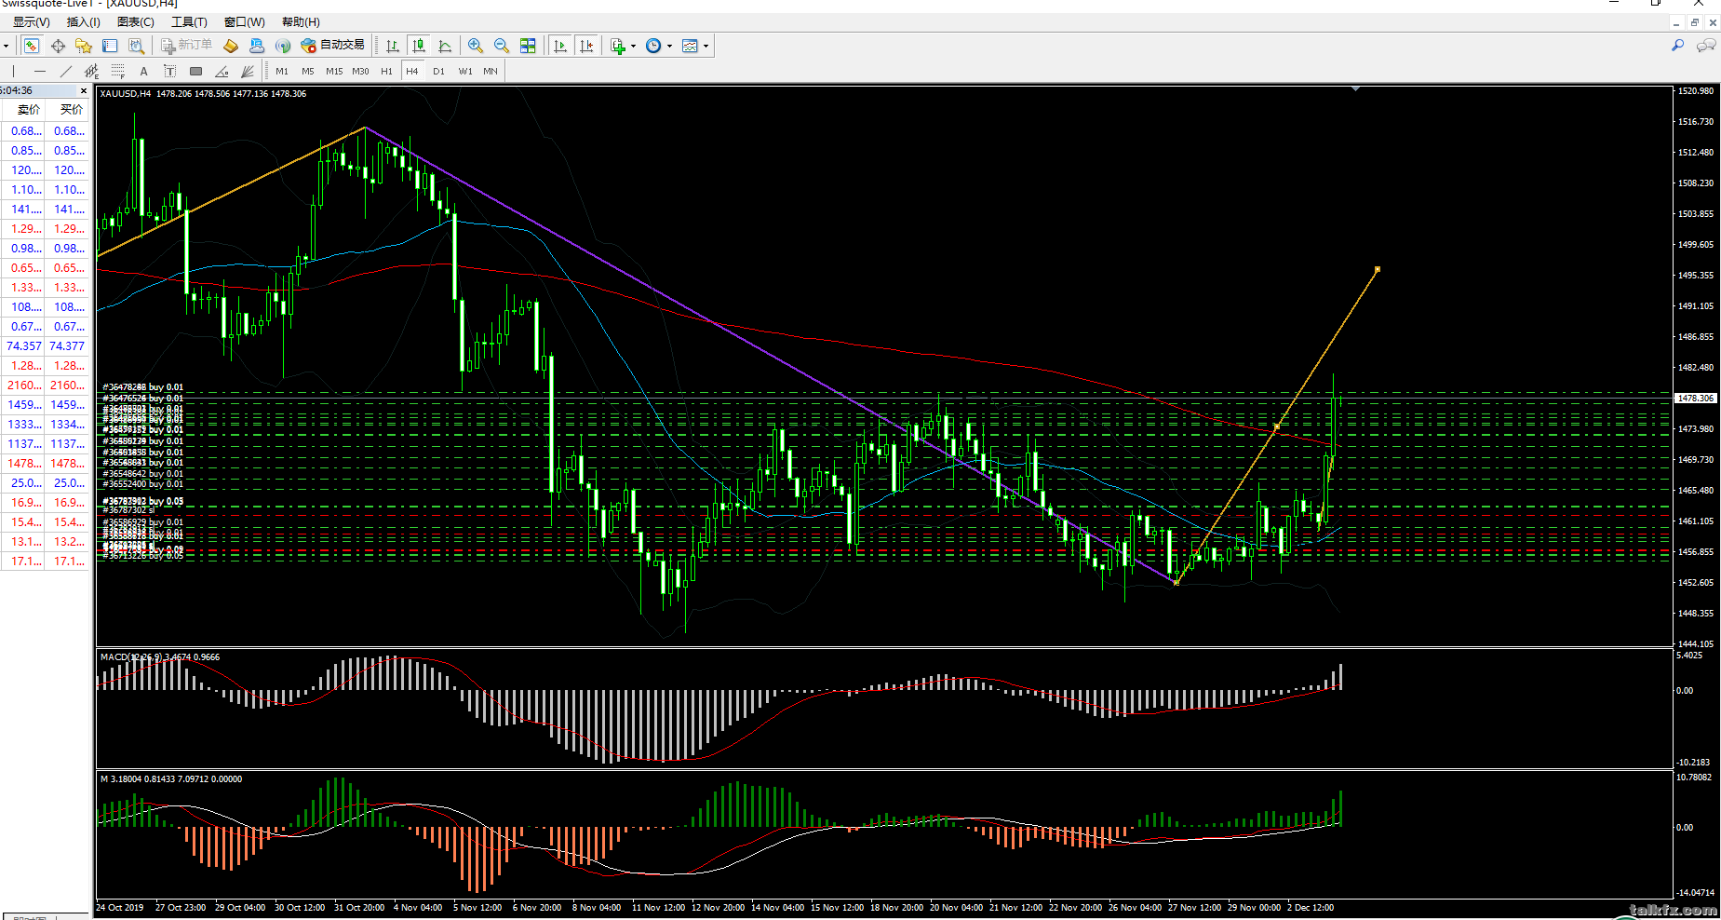Switch to MN timeframe
Screen dimensions: 1721x920
pos(491,71)
